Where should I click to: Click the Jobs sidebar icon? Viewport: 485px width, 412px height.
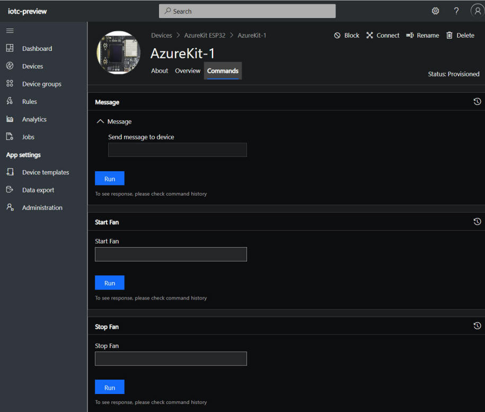click(x=10, y=136)
